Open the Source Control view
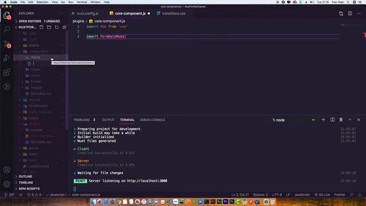 click(x=7, y=43)
